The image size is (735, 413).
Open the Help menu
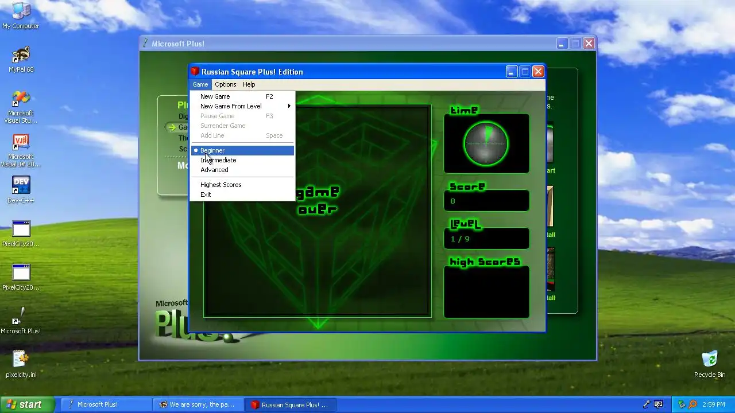click(x=249, y=84)
